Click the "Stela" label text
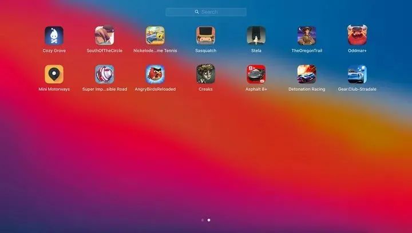412x233 pixels. 256,51
